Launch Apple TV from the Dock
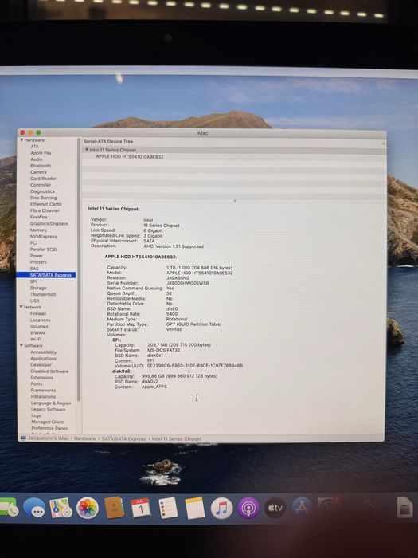This screenshot has height=558, width=418. point(275,508)
